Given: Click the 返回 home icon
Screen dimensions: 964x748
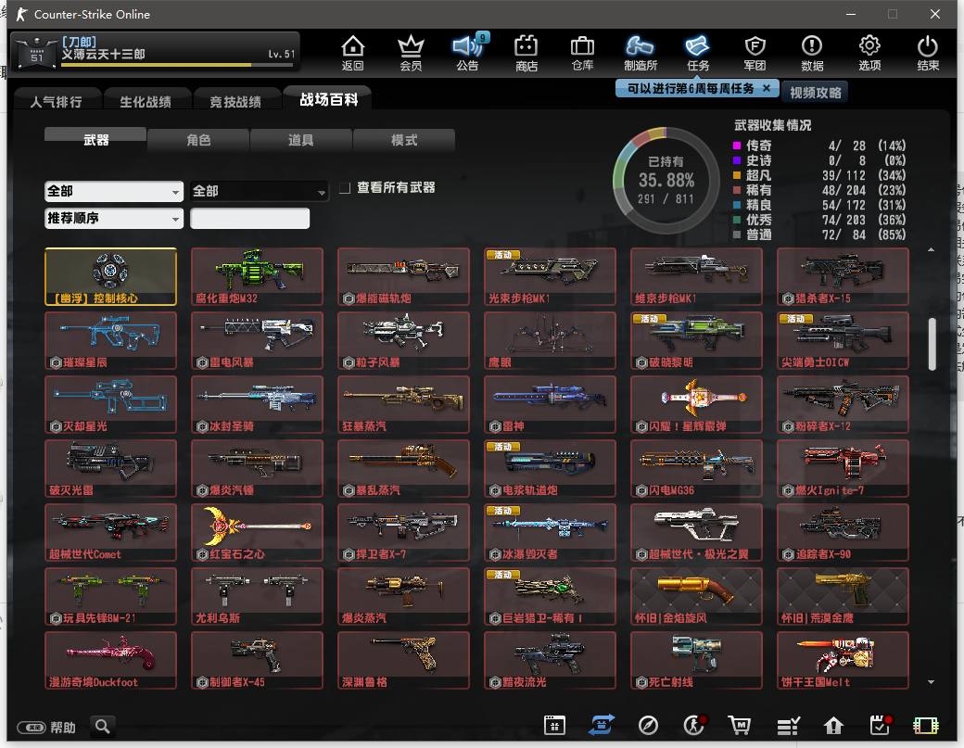Looking at the screenshot, I should click(353, 53).
